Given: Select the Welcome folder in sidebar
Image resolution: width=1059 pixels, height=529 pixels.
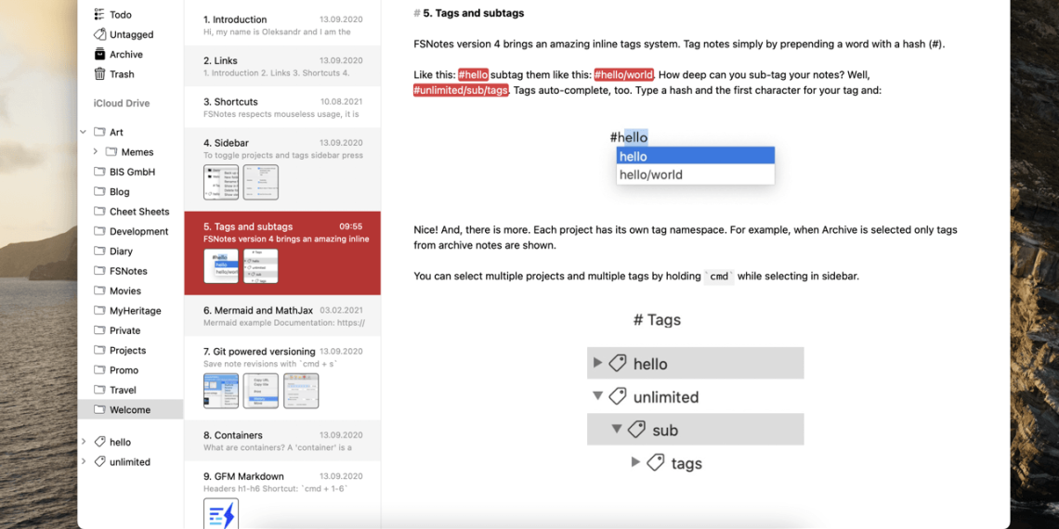Looking at the screenshot, I should point(130,410).
